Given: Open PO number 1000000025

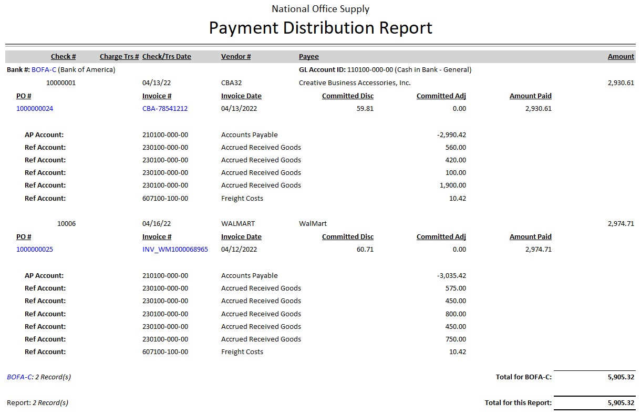Looking at the screenshot, I should pyautogui.click(x=35, y=250).
